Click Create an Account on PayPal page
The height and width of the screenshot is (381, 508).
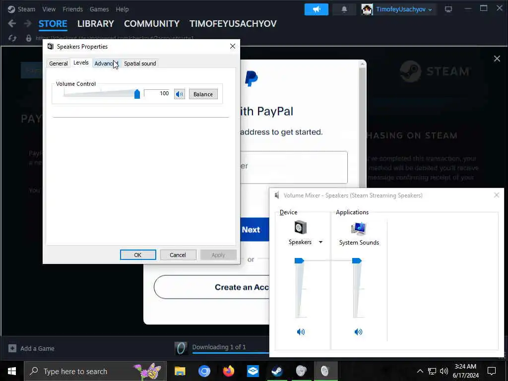click(x=211, y=287)
